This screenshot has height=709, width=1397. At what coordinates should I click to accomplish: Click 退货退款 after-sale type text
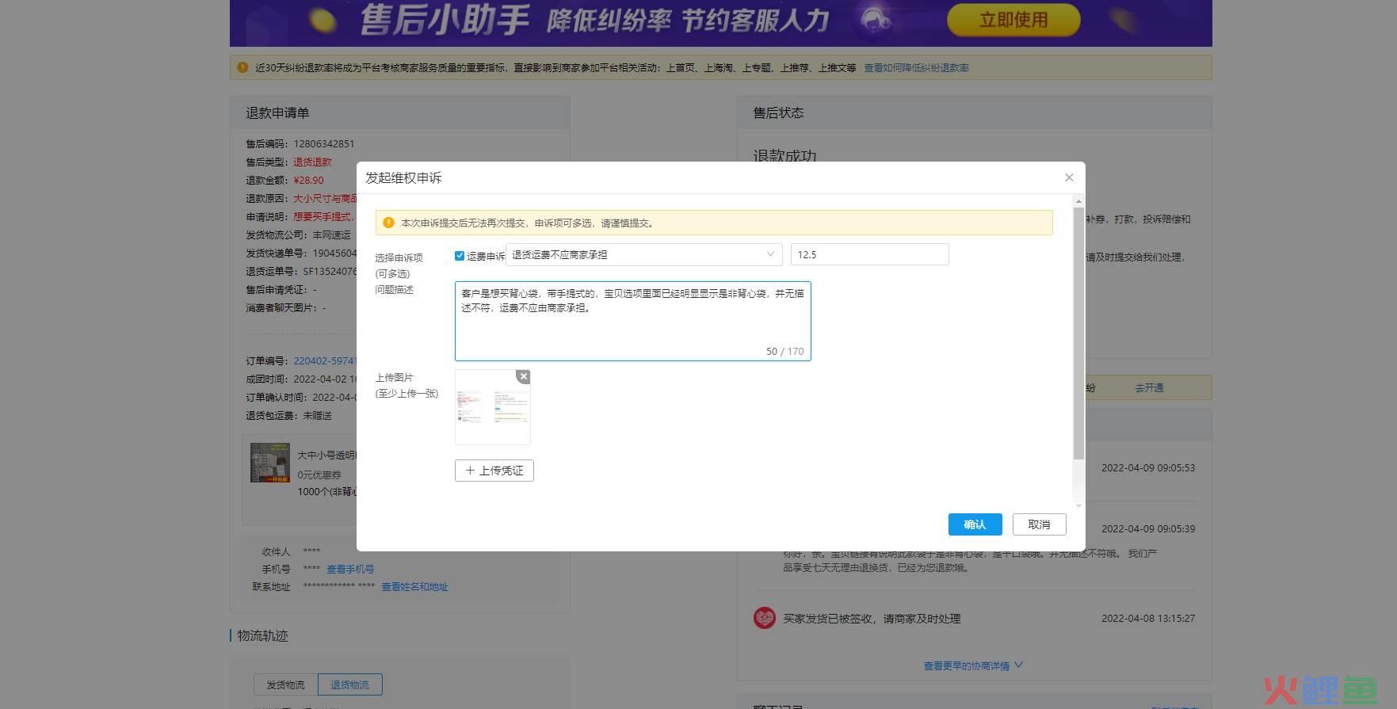(312, 162)
